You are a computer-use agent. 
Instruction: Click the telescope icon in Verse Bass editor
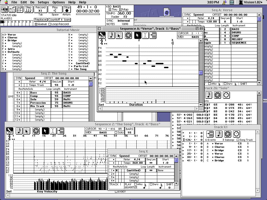coord(102,35)
